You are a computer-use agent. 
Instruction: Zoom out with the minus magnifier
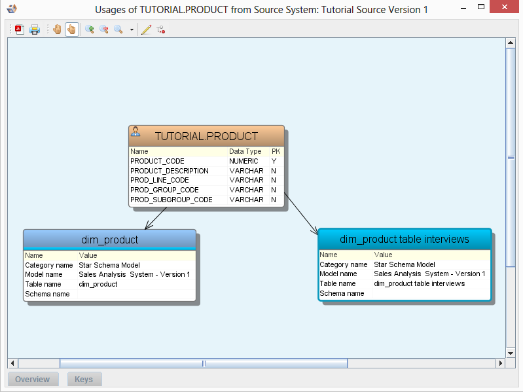[x=104, y=29]
